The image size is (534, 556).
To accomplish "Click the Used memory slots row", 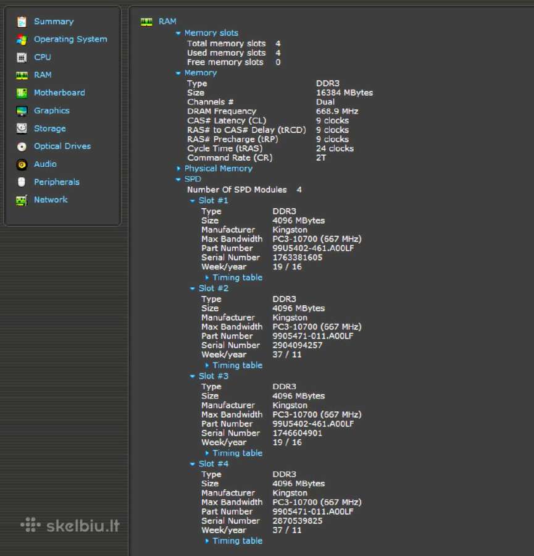I will point(234,53).
